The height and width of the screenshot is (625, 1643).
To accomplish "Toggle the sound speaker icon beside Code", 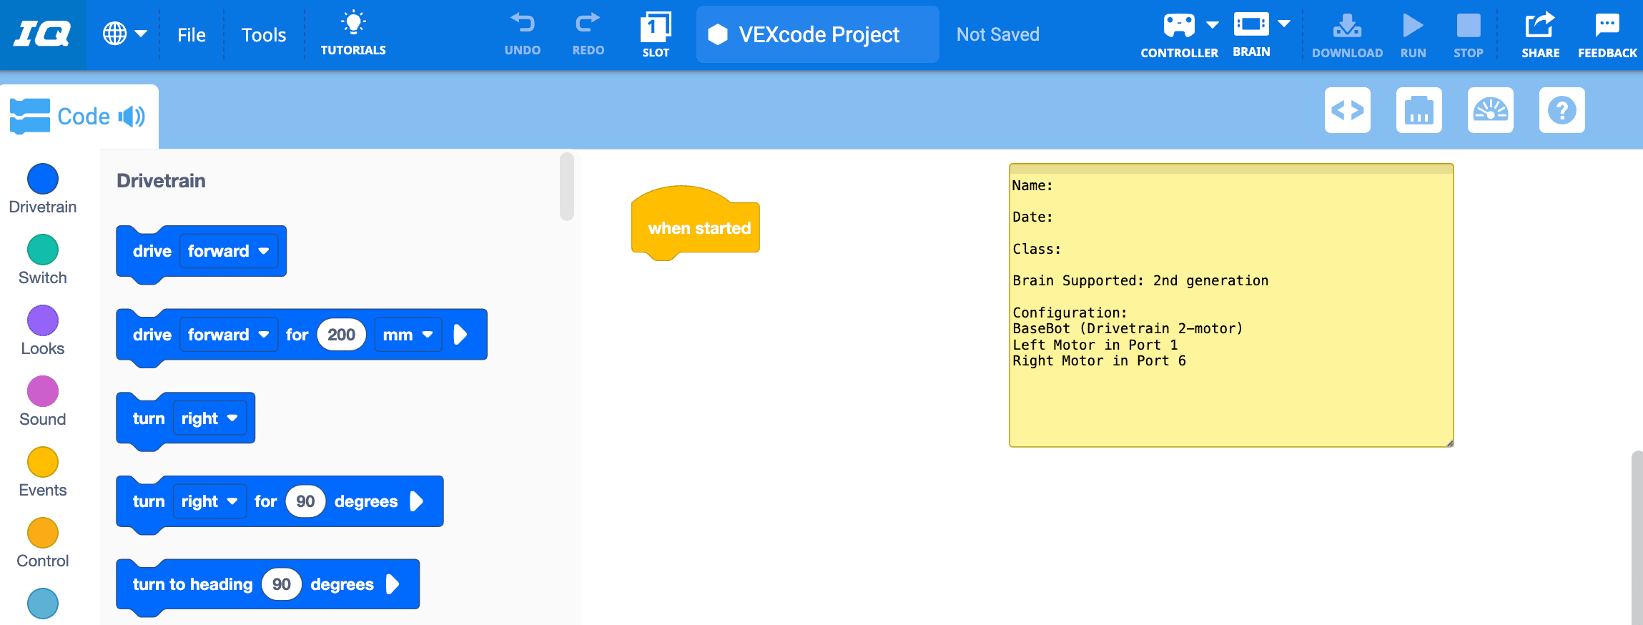I will point(132,117).
